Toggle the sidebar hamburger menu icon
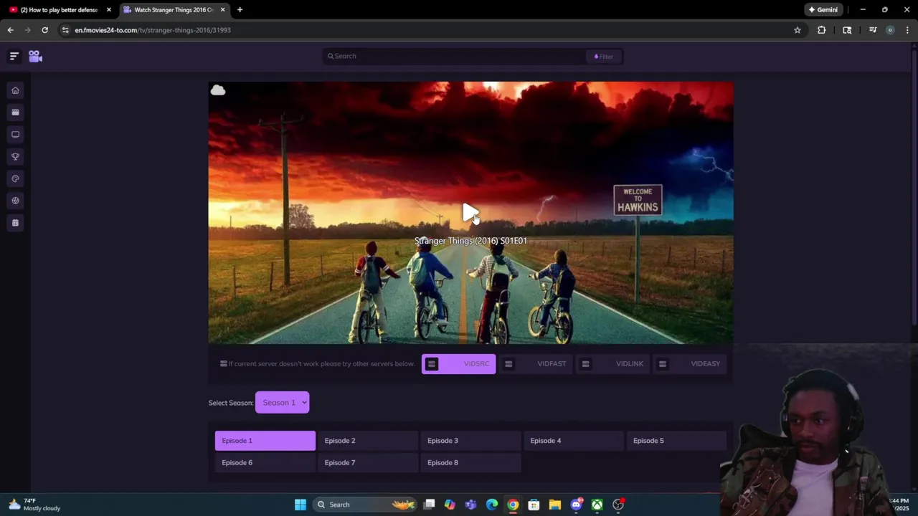This screenshot has width=918, height=516. tap(14, 56)
